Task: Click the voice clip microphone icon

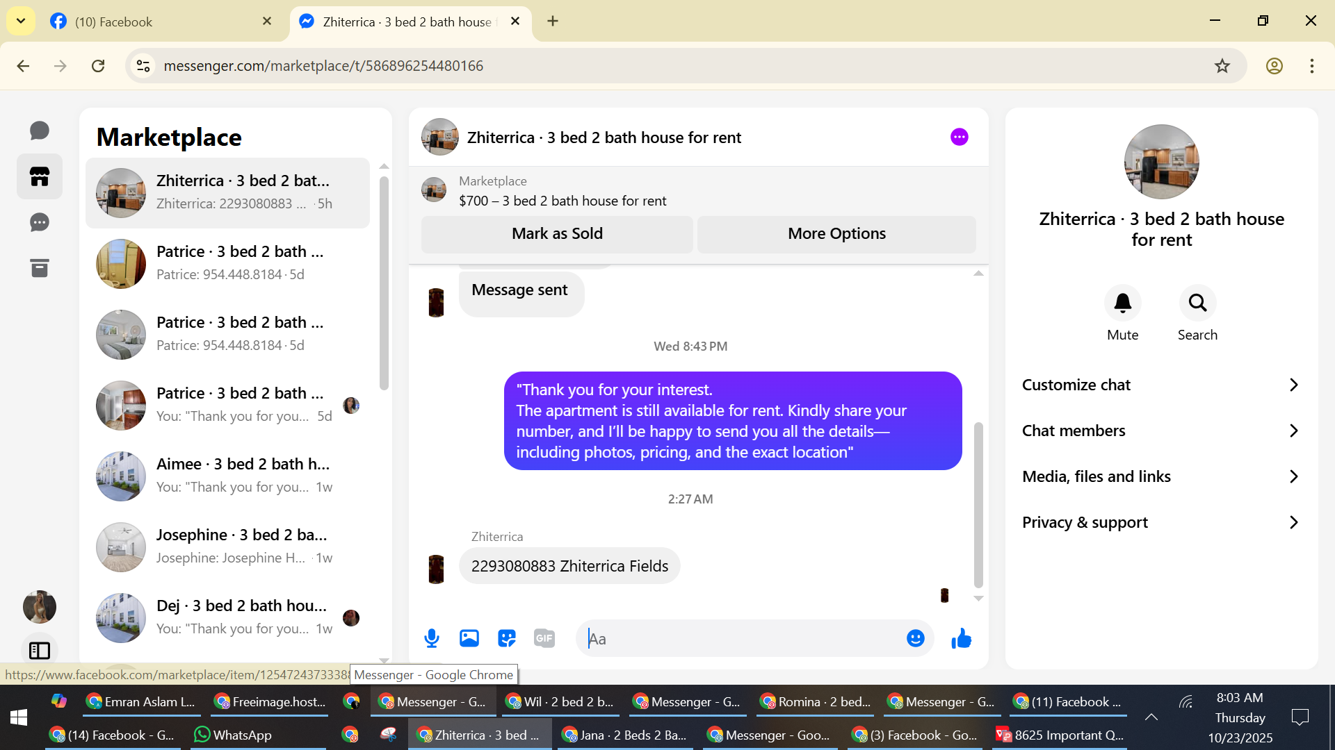Action: [x=432, y=638]
